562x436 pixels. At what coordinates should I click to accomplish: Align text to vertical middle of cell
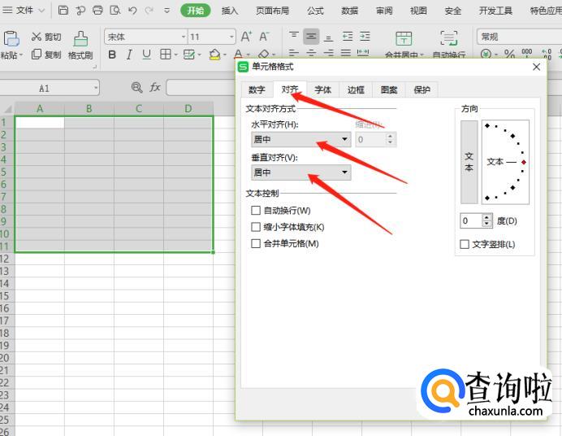[x=311, y=37]
